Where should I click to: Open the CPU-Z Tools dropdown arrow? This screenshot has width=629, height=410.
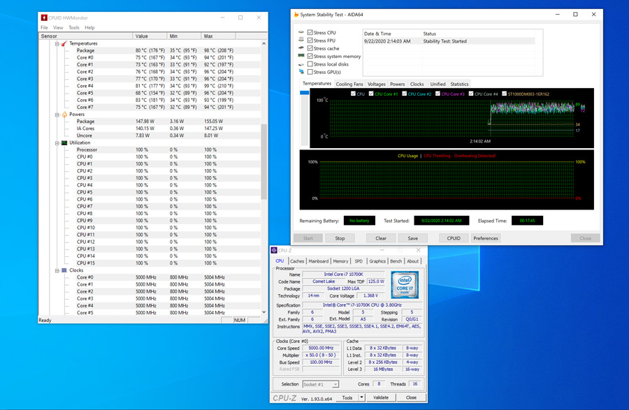[x=361, y=397]
